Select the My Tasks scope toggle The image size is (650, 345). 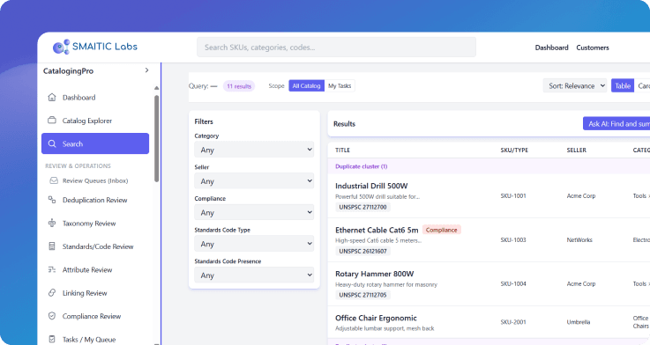(x=340, y=85)
